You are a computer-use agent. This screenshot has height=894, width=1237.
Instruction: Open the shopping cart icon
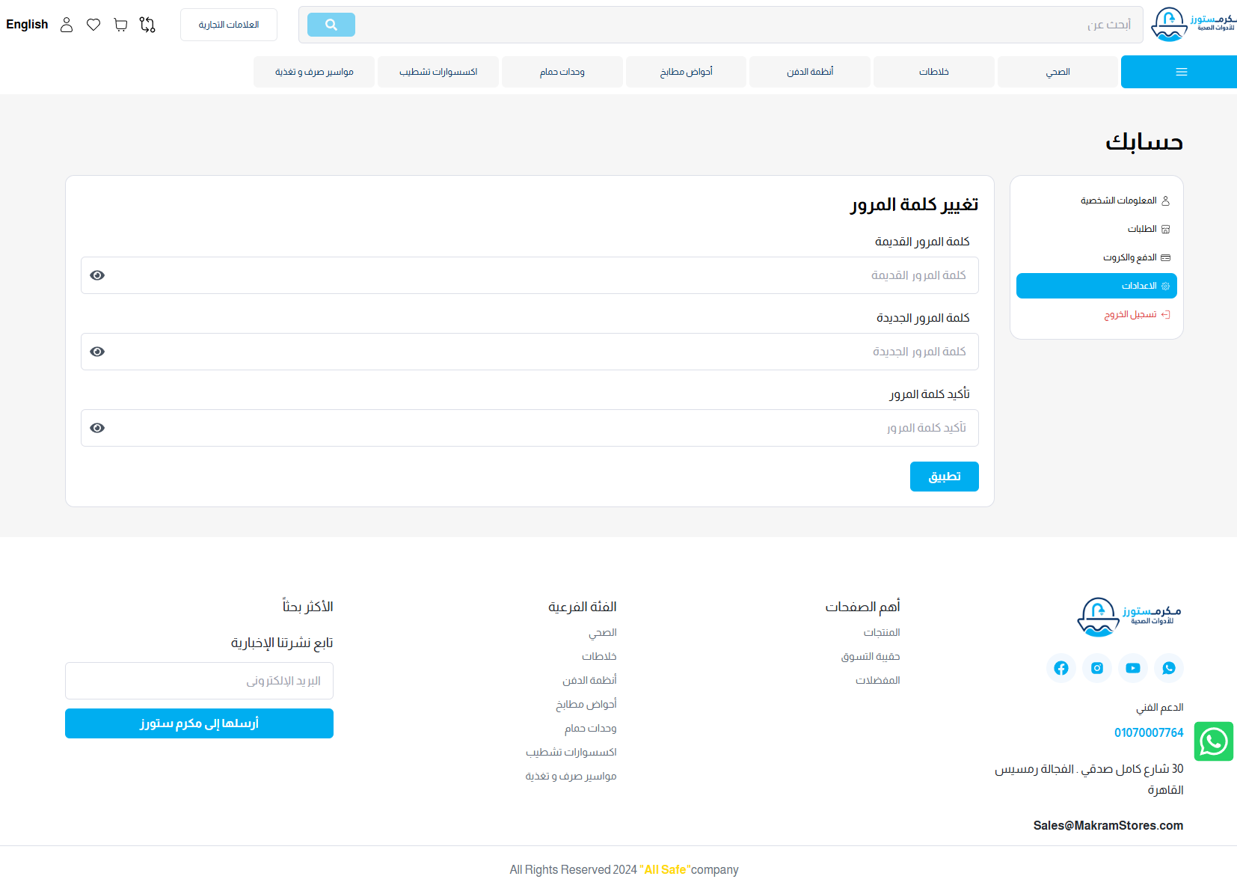[x=120, y=25]
